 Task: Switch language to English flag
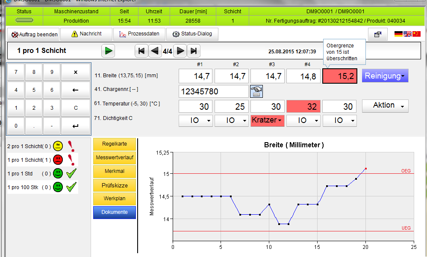click(407, 34)
